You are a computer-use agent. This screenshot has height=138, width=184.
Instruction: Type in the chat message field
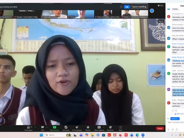[175, 122]
